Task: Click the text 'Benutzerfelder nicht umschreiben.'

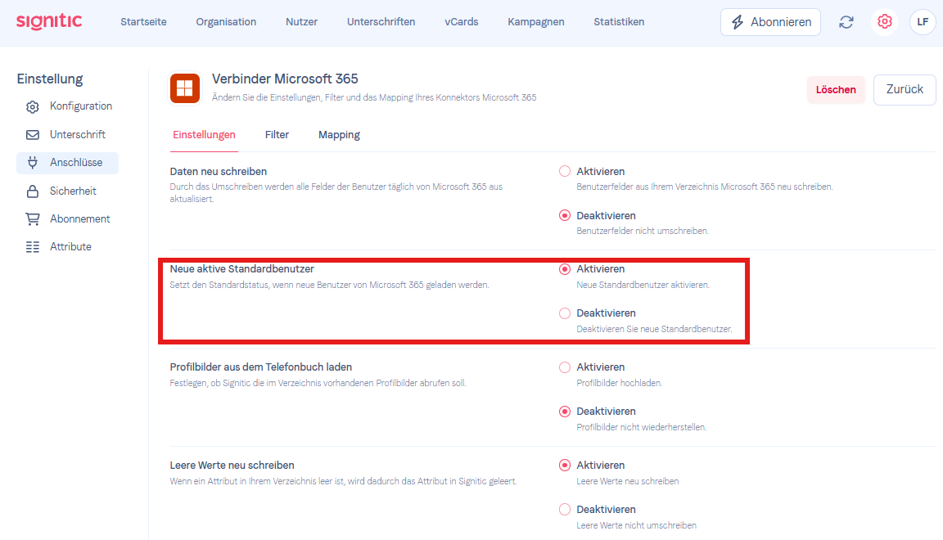Action: [643, 231]
